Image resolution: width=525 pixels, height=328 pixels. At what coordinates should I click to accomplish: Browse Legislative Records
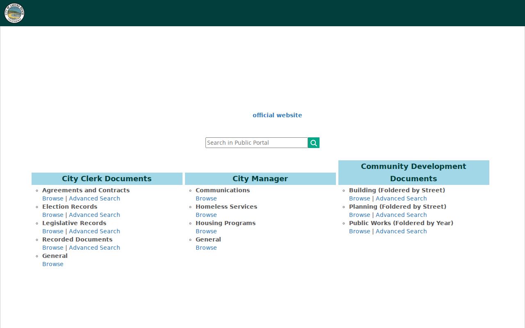tap(53, 231)
